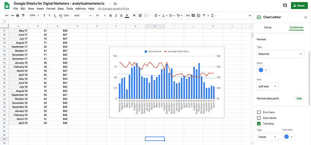Toggle bold formatting
Screen dimensions: 311x145
coord(111,16)
